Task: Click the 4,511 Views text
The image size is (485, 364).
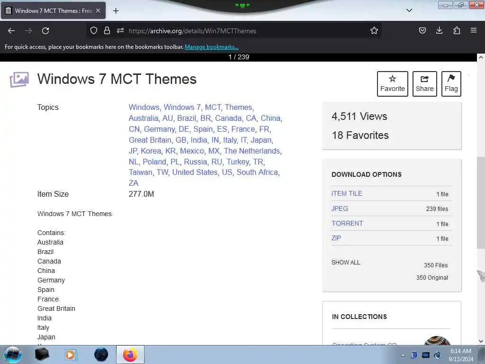Action: 359,117
